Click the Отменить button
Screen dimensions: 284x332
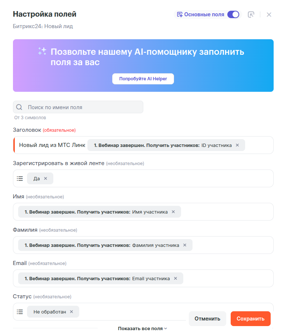tap(207, 319)
